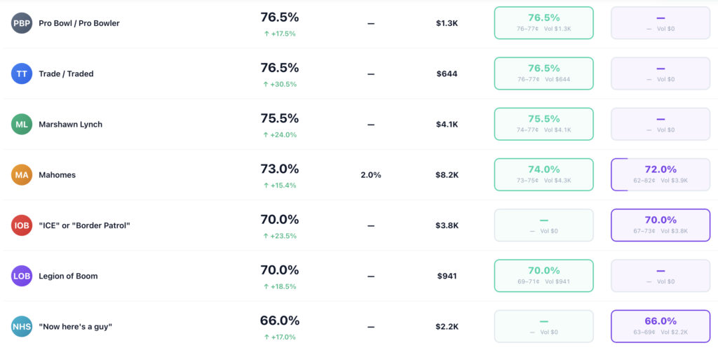Click the red IOB avatar icon
Screen dimensions: 718x350
point(22,225)
